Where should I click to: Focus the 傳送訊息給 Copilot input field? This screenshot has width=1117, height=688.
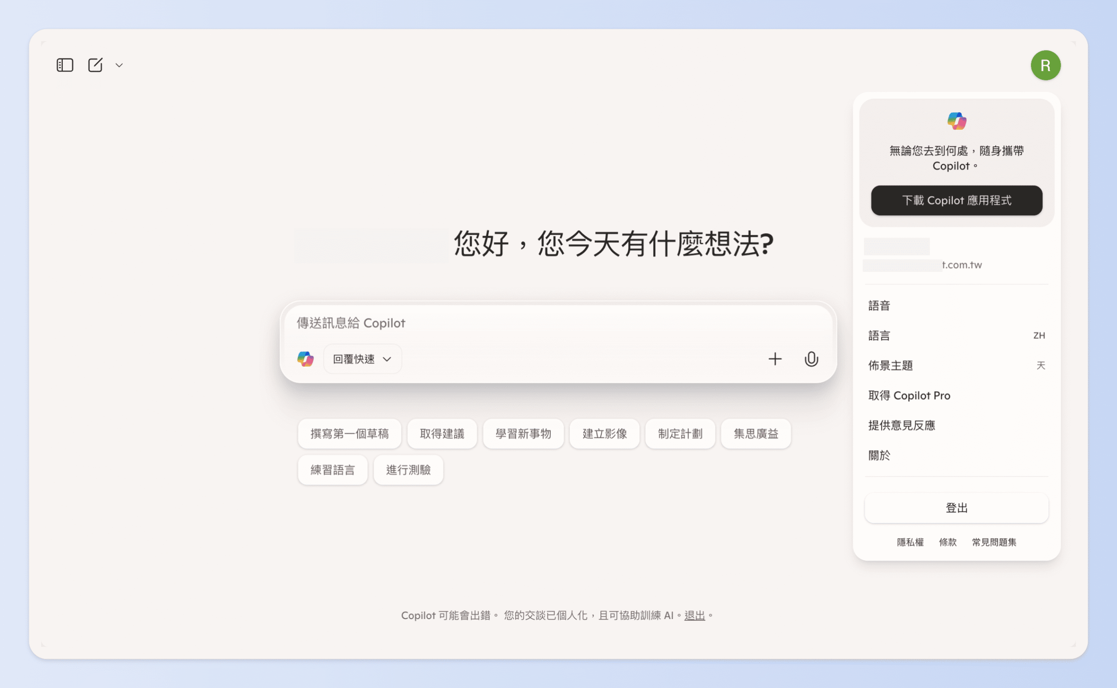(x=558, y=323)
